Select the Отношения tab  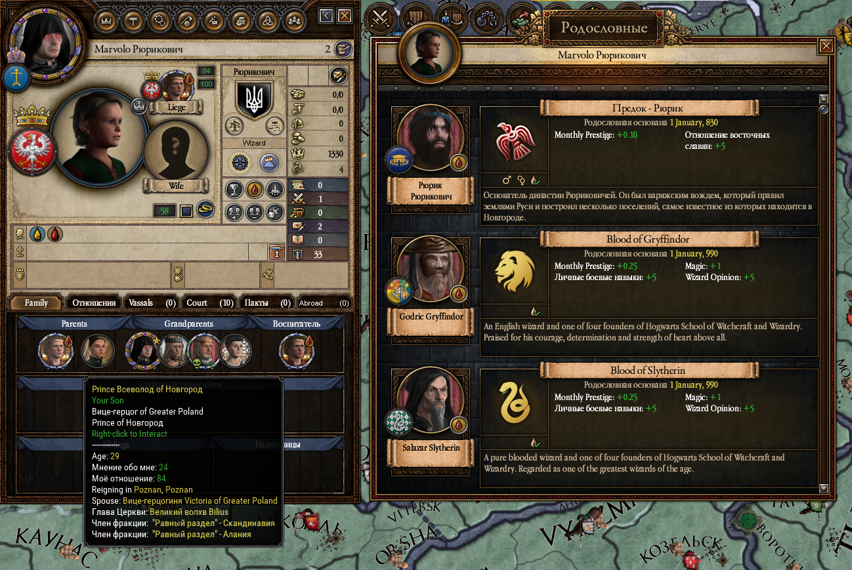[x=94, y=303]
